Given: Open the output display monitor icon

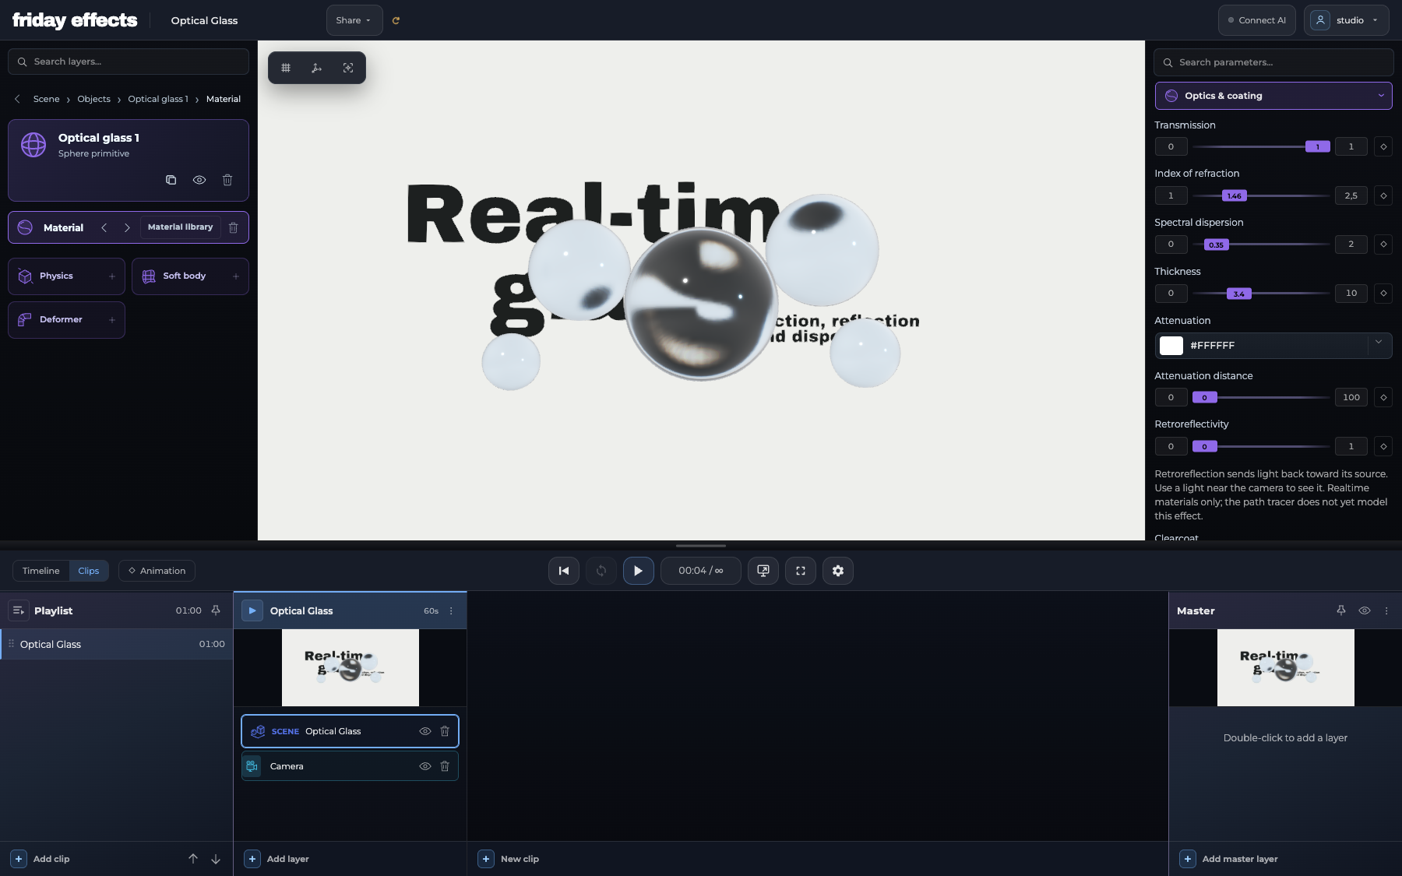Looking at the screenshot, I should coord(763,571).
